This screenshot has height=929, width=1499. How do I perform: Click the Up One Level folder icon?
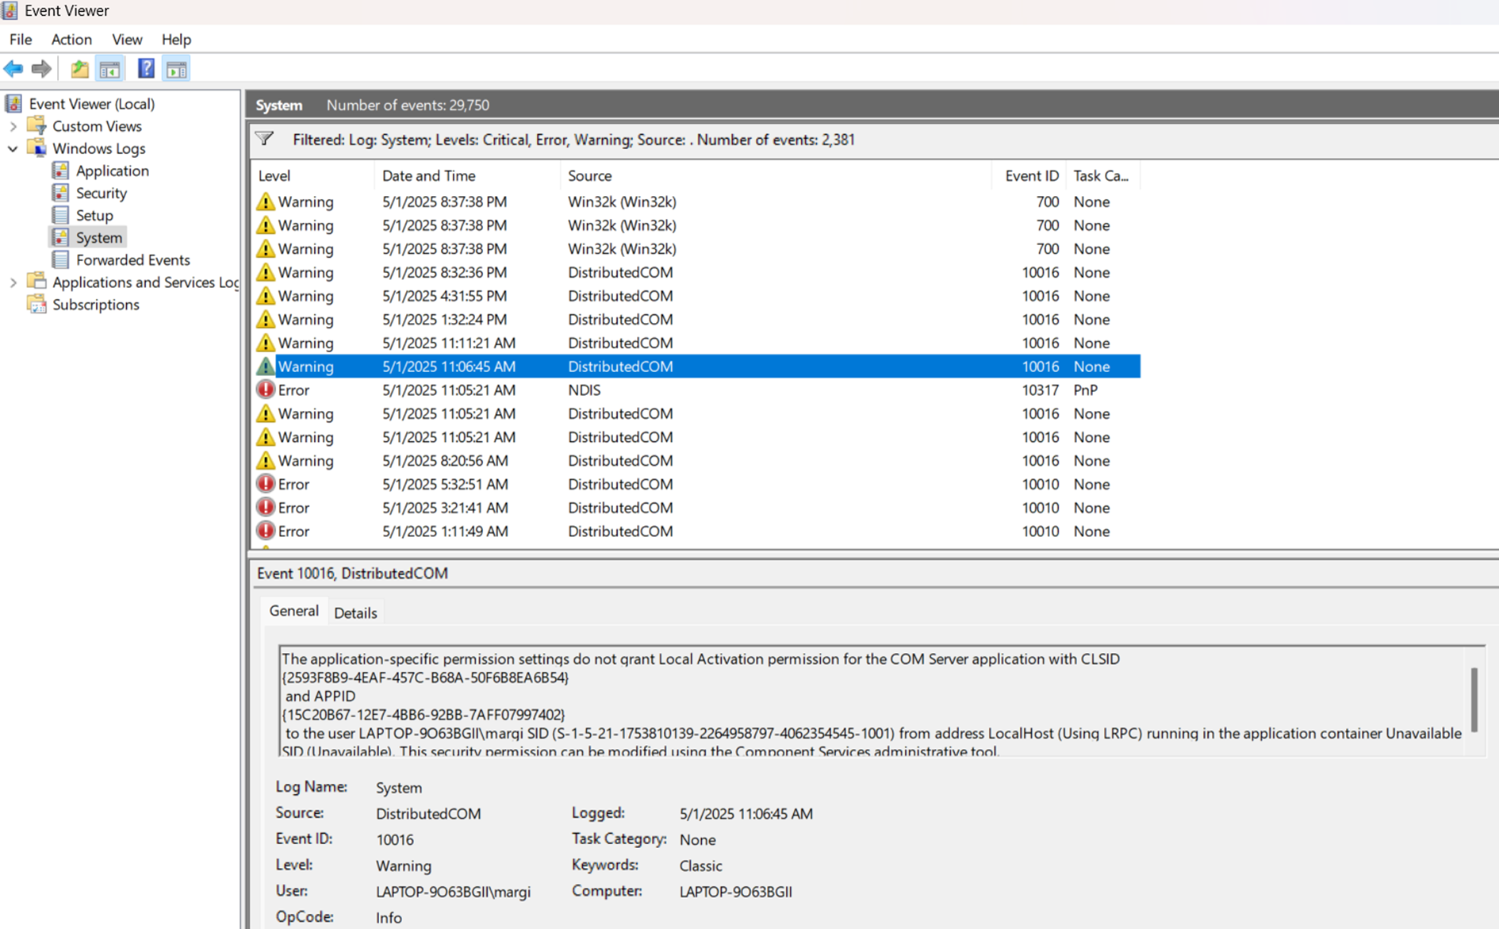79,69
